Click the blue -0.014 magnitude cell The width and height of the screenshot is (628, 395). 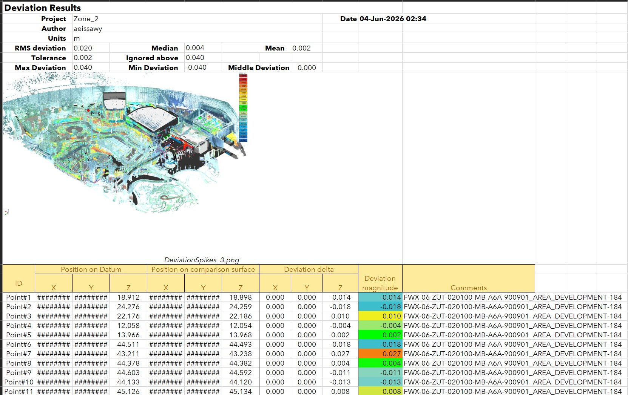coord(380,297)
